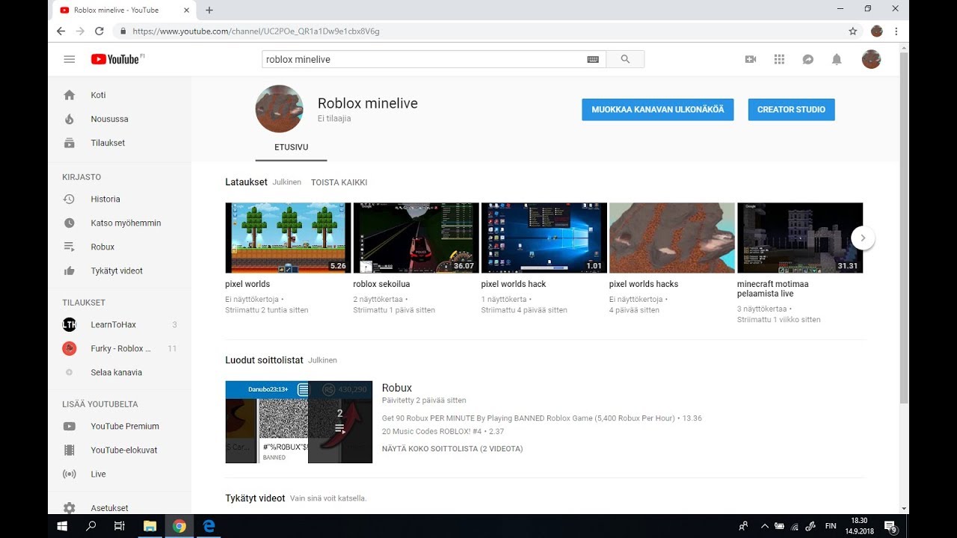Open pixel worlds hack thumbnail 1.01
The width and height of the screenshot is (957, 538).
pyautogui.click(x=544, y=238)
